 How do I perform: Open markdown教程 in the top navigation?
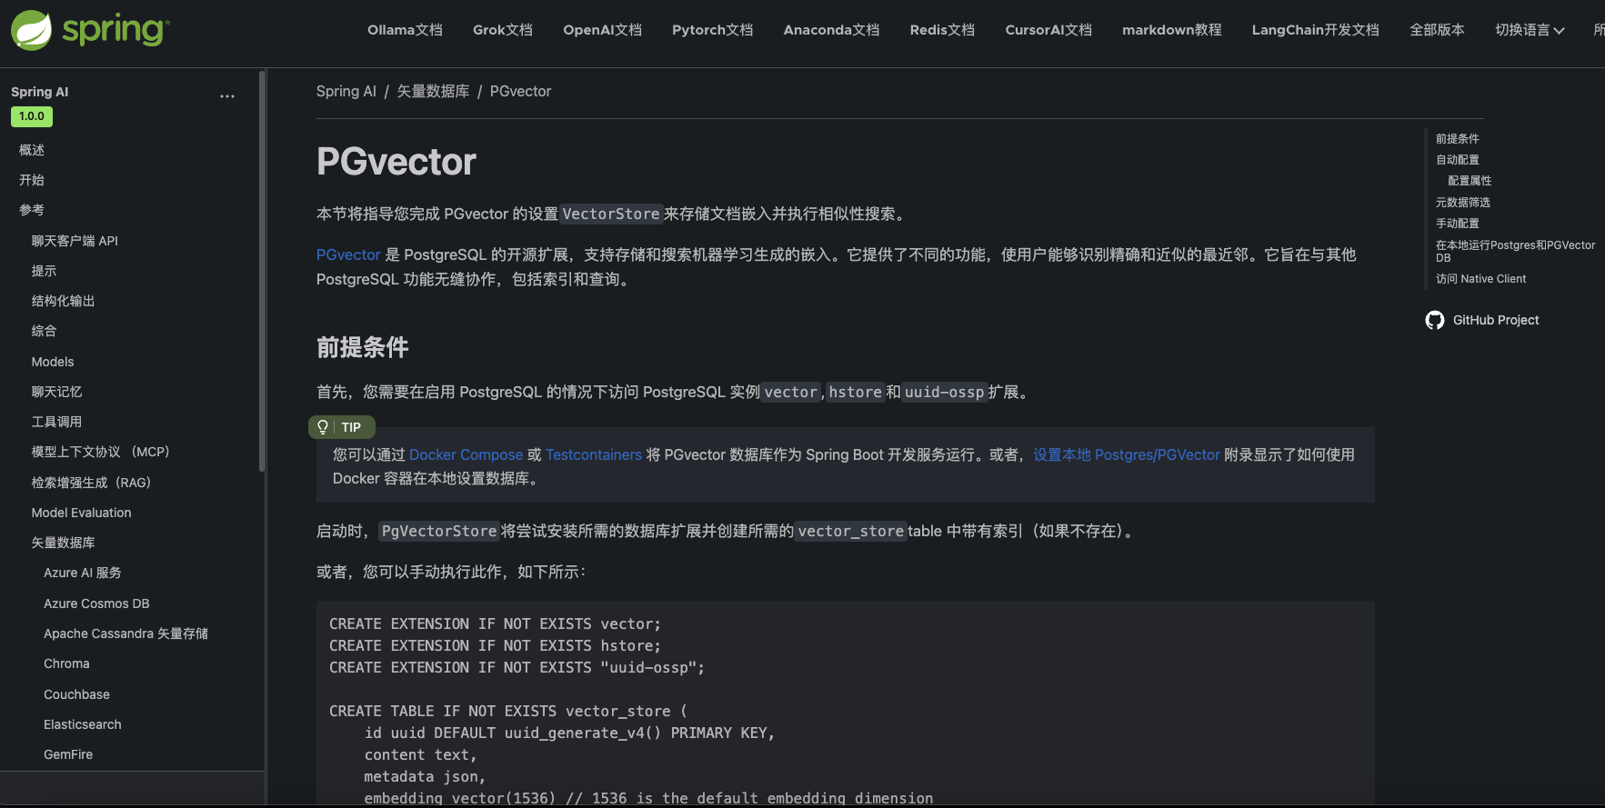(x=1172, y=30)
